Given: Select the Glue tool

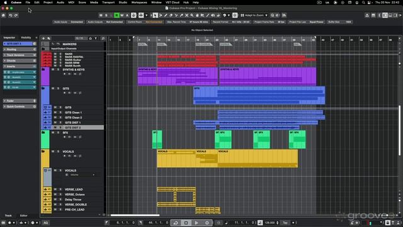Looking at the screenshot, I should (x=181, y=15).
